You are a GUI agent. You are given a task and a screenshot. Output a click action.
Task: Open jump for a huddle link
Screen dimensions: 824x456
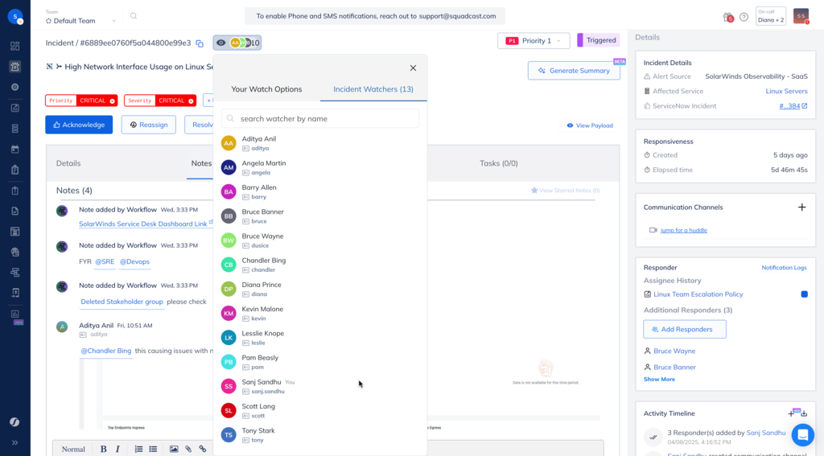[x=683, y=230]
